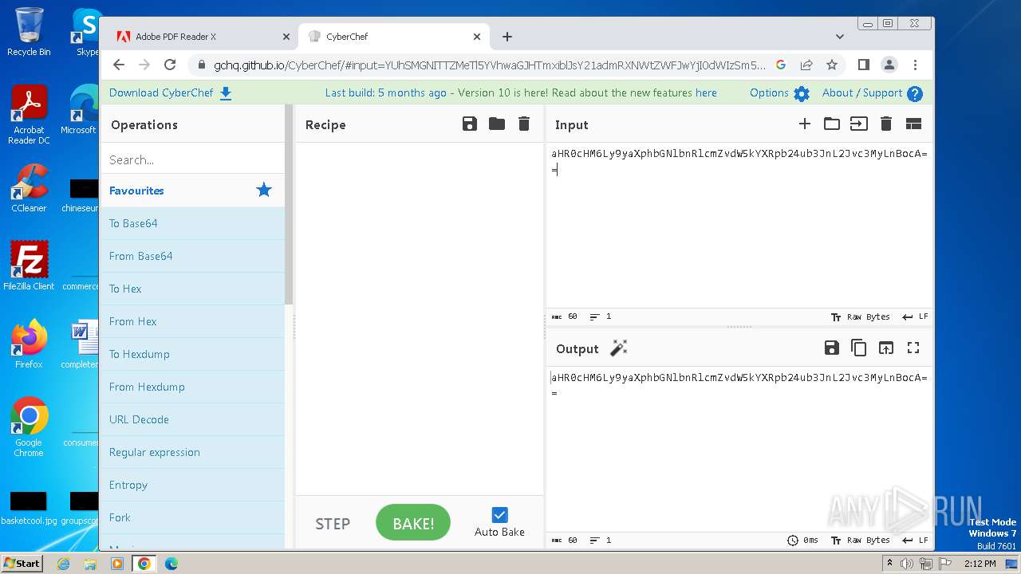
Task: Go back in Chrome history
Action: tap(119, 65)
